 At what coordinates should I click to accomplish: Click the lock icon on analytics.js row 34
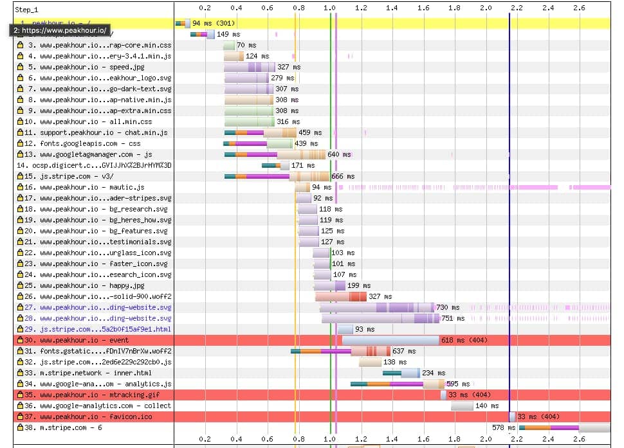[x=21, y=384]
